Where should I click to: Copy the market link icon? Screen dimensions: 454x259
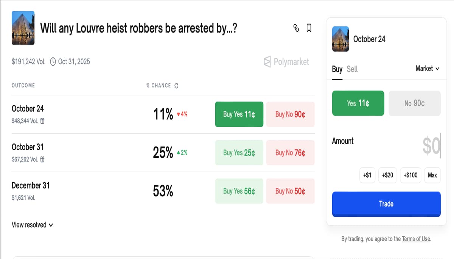pyautogui.click(x=296, y=28)
